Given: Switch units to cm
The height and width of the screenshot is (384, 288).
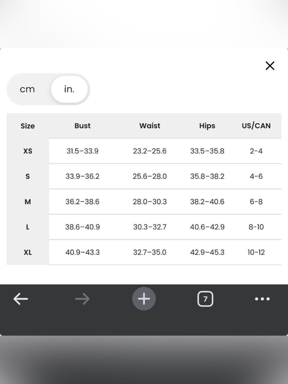Looking at the screenshot, I should (27, 89).
